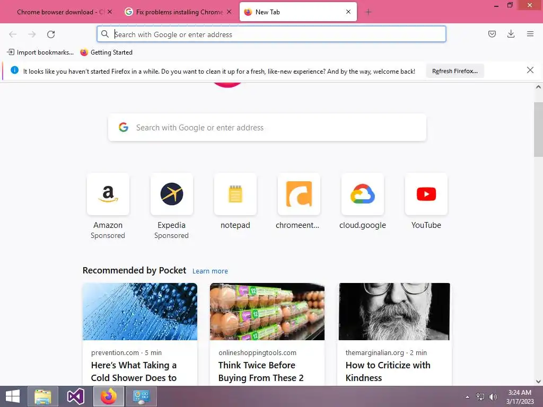This screenshot has height=407, width=543.
Task: Click the prevention.com source text
Action: (115, 352)
